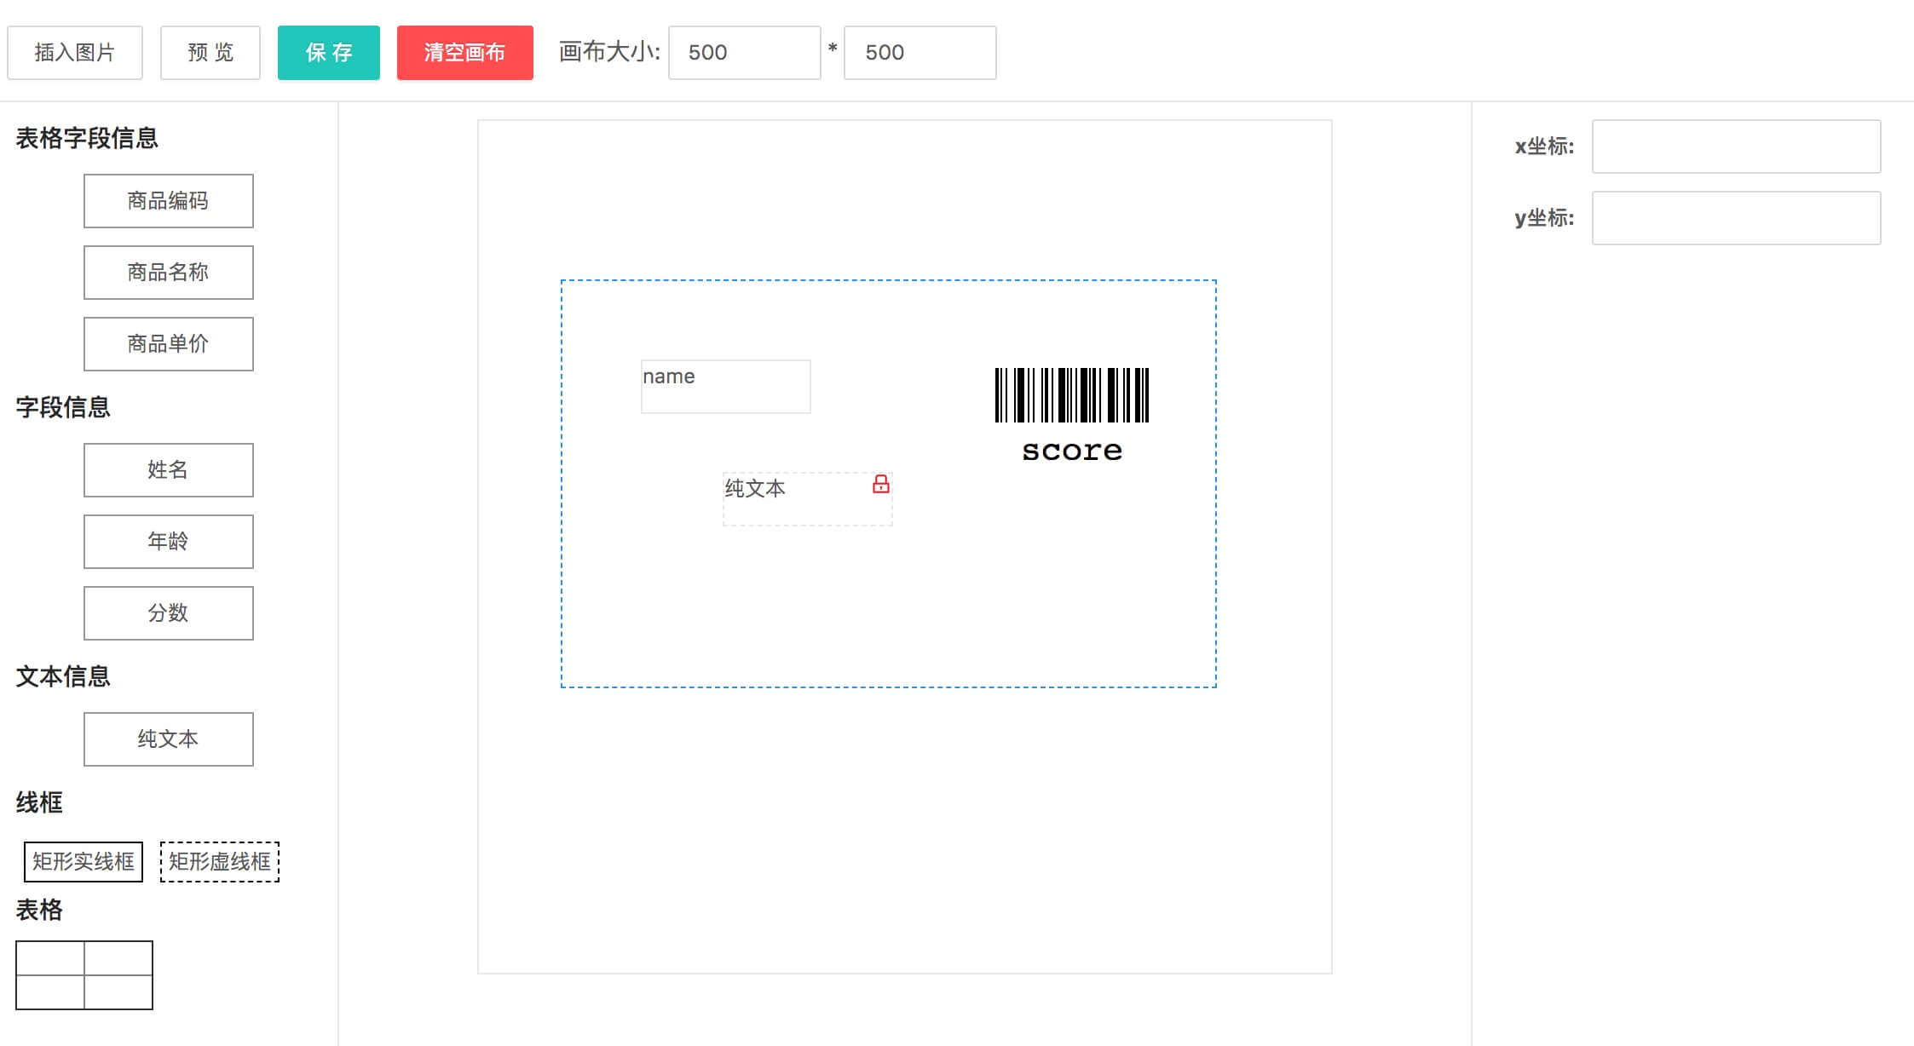Focus the x坐标 input field
The height and width of the screenshot is (1046, 1914).
(x=1736, y=147)
